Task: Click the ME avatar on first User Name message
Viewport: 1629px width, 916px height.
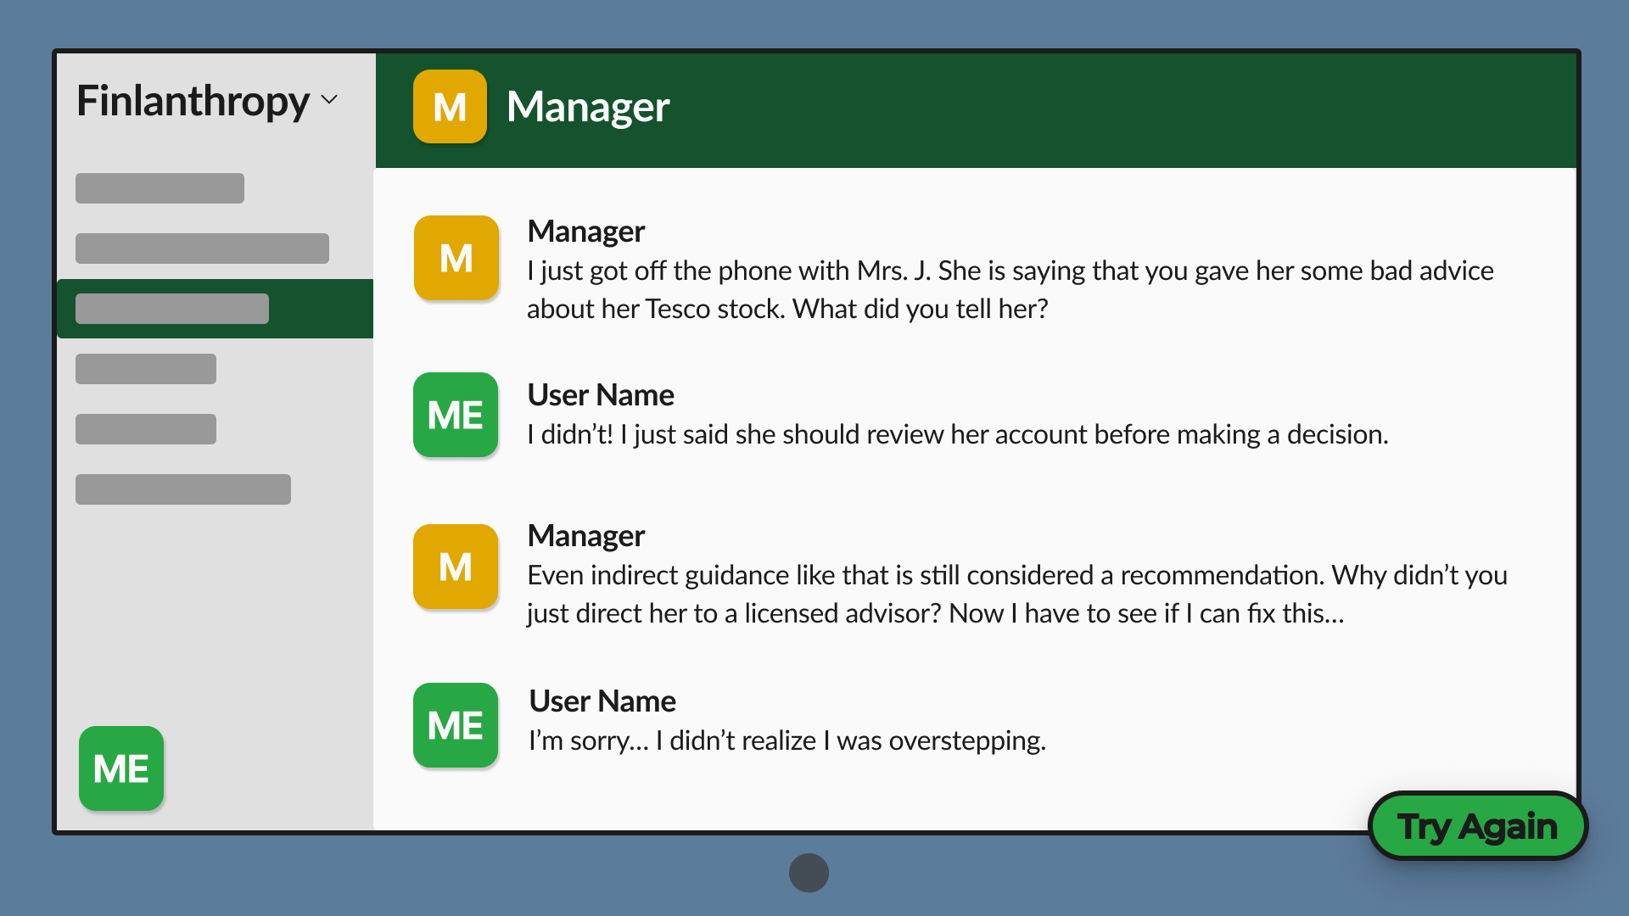Action: 456,415
